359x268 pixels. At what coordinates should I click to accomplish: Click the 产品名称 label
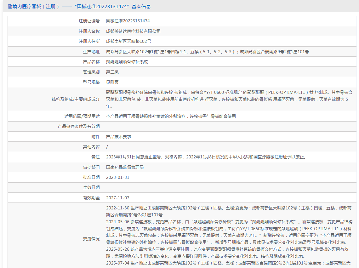pos(91,62)
